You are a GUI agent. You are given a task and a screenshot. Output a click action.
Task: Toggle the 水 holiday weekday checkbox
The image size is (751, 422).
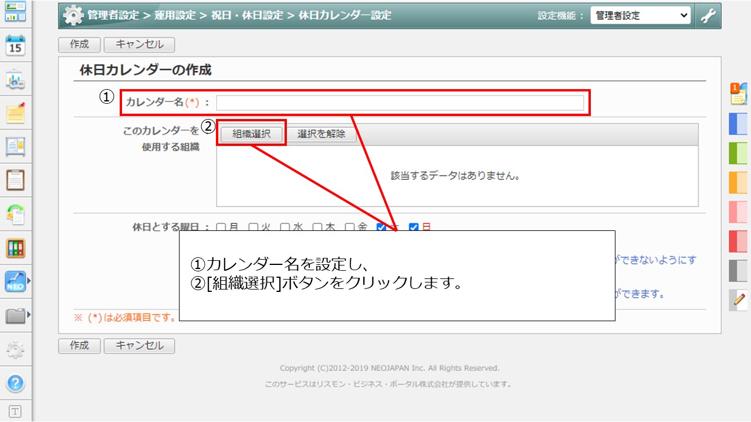point(285,227)
